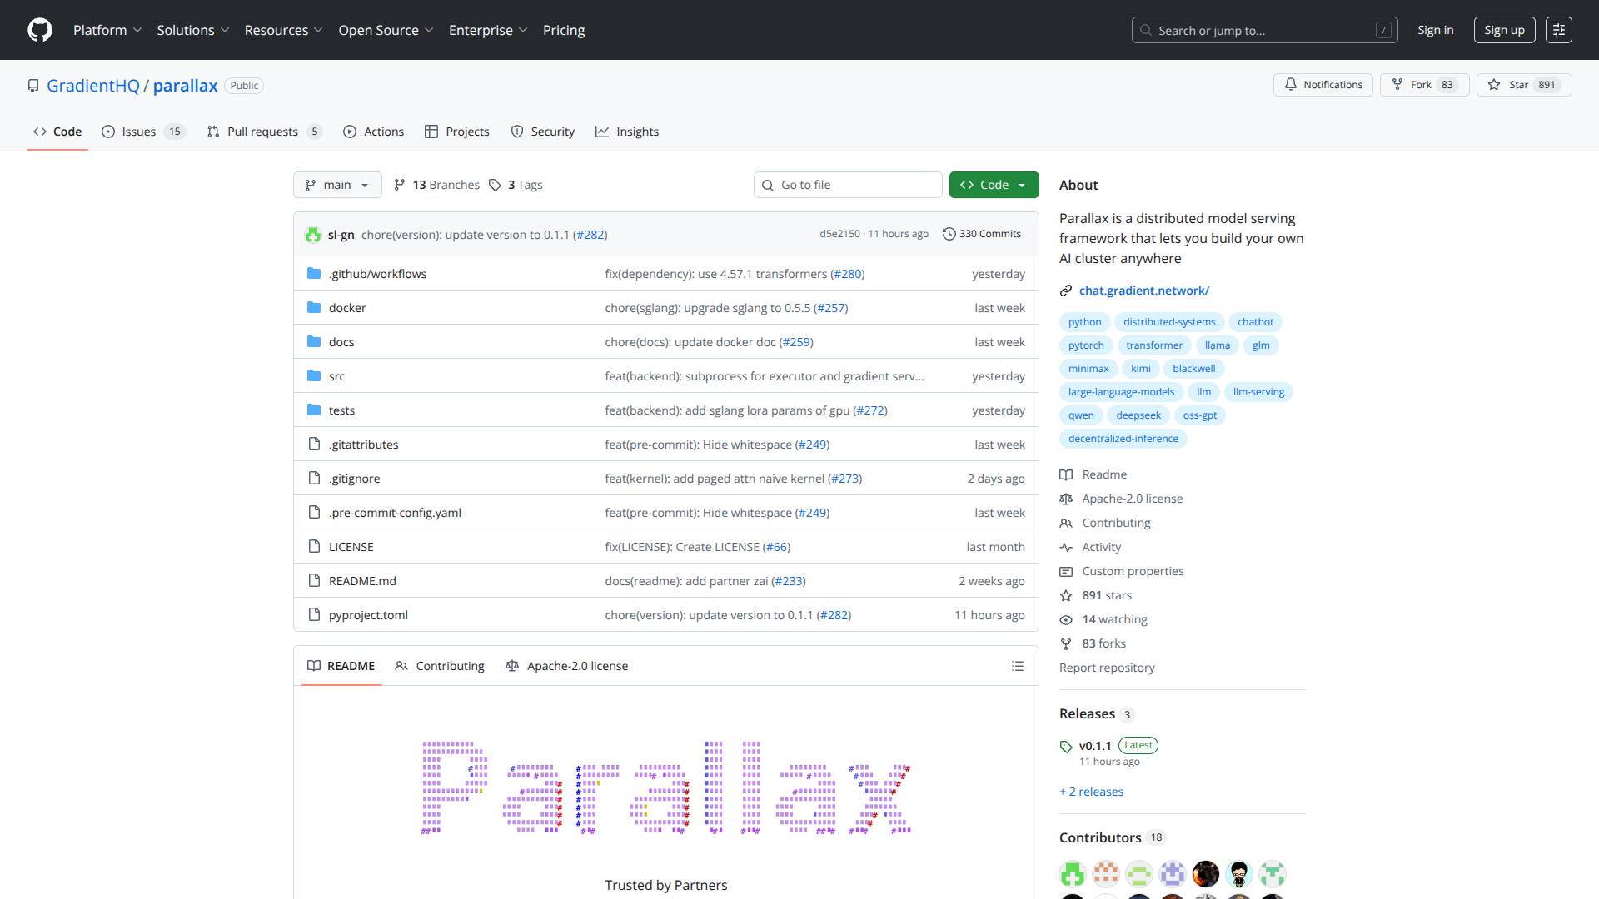Click the Go to file search field
1599x899 pixels.
[x=848, y=185]
